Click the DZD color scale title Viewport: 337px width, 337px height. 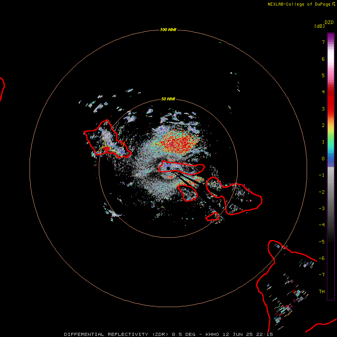tap(329, 22)
